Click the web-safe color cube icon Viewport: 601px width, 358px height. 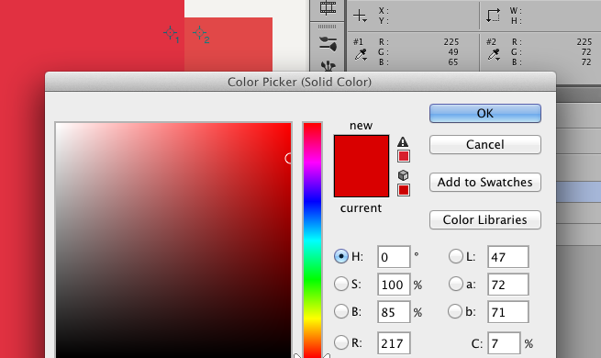(403, 175)
